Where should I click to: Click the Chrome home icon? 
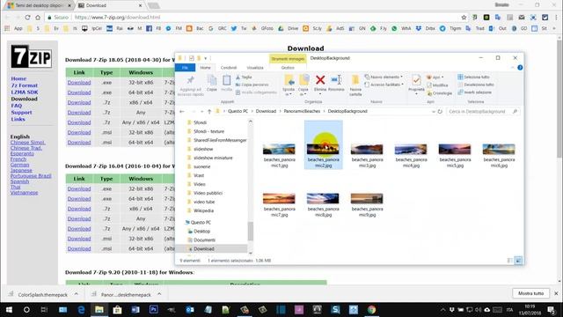click(38, 18)
